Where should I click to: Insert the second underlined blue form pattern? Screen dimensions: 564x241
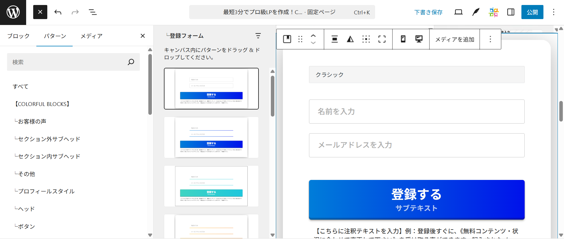click(x=211, y=137)
